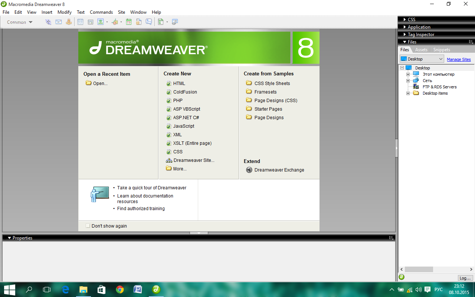Open the Templates icon dropdown arrow

167,22
